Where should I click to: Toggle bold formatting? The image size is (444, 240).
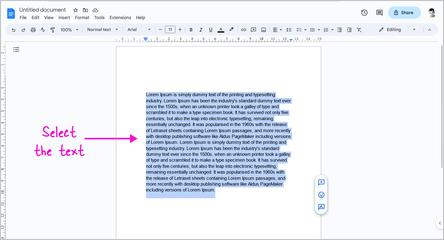tap(191, 30)
